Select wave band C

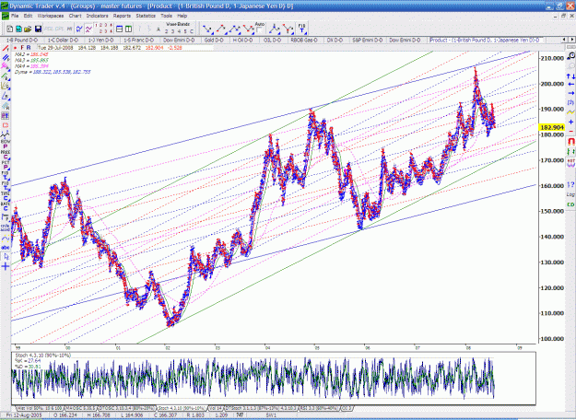pos(192,31)
